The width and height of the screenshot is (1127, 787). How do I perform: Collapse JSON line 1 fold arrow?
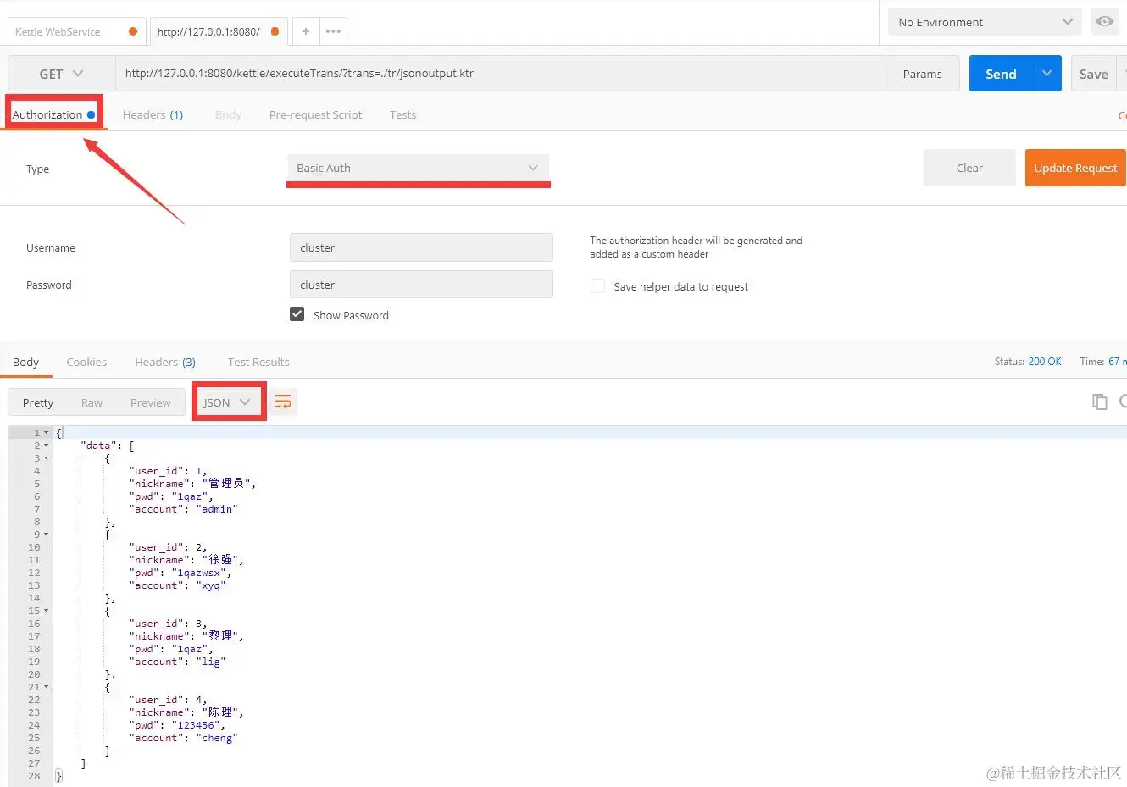pyautogui.click(x=47, y=433)
